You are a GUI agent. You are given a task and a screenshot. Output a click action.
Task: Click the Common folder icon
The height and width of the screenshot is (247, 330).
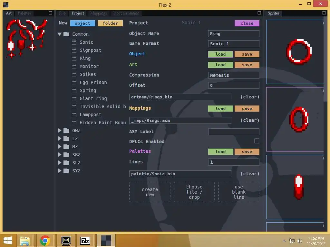click(66, 34)
